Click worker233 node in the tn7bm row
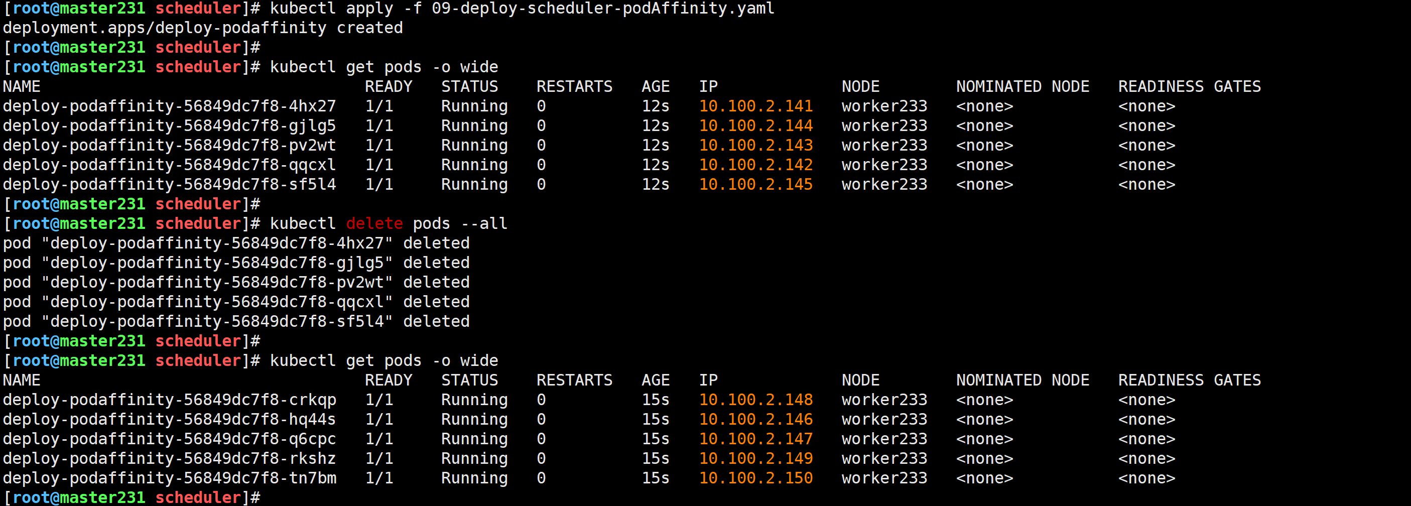The image size is (1411, 506). 884,478
